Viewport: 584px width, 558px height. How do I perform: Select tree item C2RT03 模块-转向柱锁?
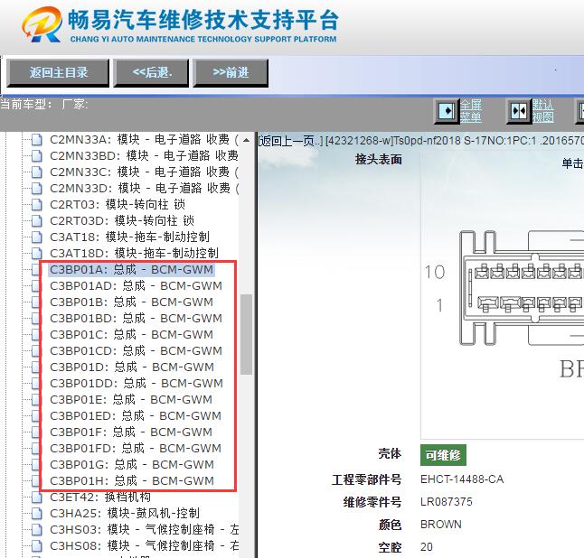pyautogui.click(x=118, y=205)
